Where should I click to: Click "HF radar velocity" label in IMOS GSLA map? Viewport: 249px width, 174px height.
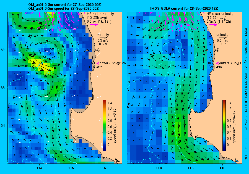(220, 14)
